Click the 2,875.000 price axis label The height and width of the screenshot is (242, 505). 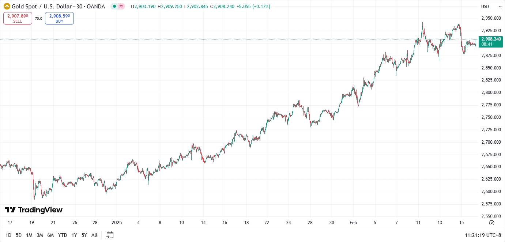coord(491,56)
